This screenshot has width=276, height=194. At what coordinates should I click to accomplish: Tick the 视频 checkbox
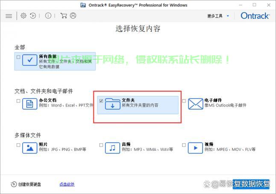point(184,145)
